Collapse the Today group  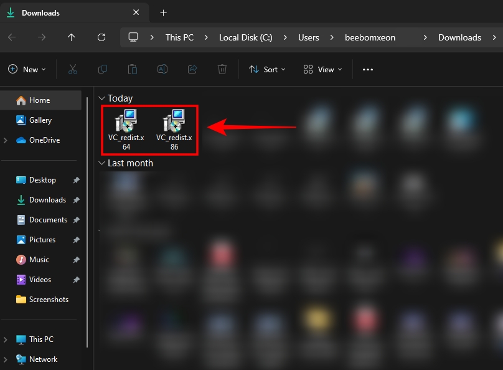(101, 98)
